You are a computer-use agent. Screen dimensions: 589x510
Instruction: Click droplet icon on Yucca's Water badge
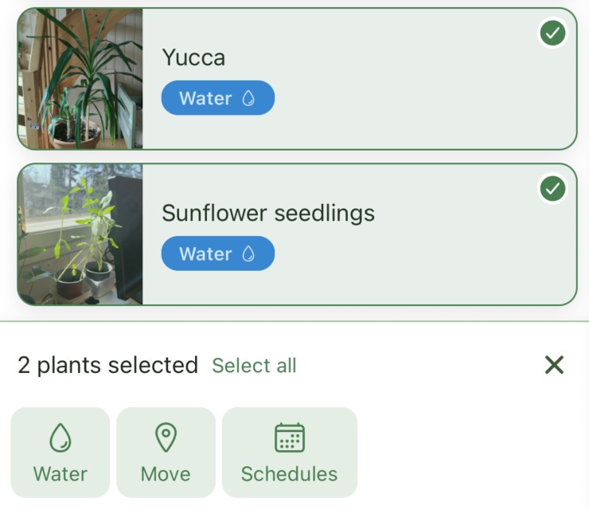pyautogui.click(x=249, y=98)
